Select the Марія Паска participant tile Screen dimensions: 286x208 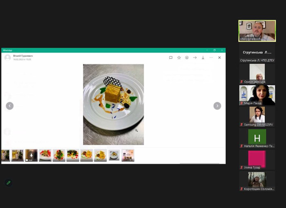pos(257,95)
